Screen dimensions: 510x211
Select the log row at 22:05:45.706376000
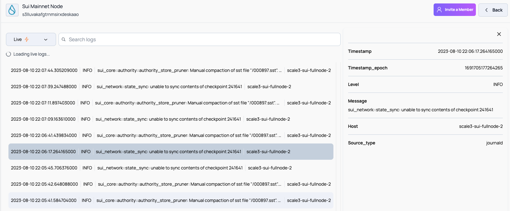(171, 168)
